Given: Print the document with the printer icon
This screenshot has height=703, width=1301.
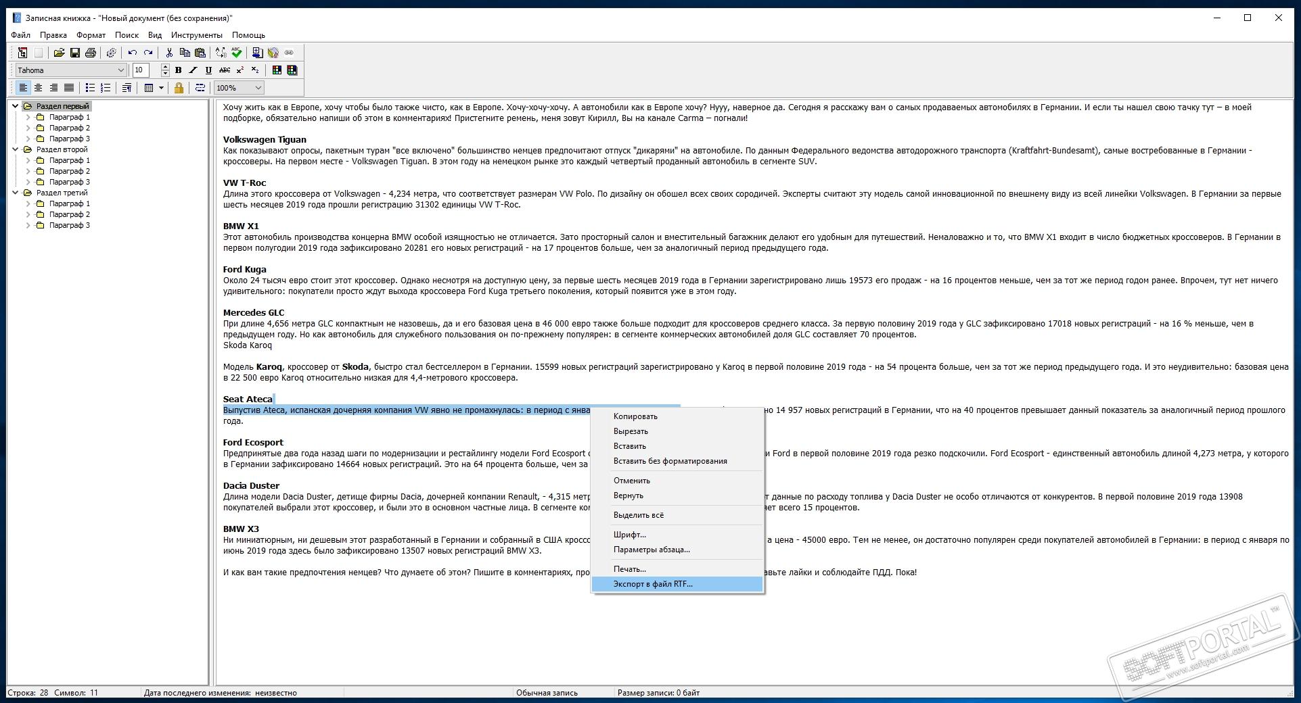Looking at the screenshot, I should pos(91,52).
